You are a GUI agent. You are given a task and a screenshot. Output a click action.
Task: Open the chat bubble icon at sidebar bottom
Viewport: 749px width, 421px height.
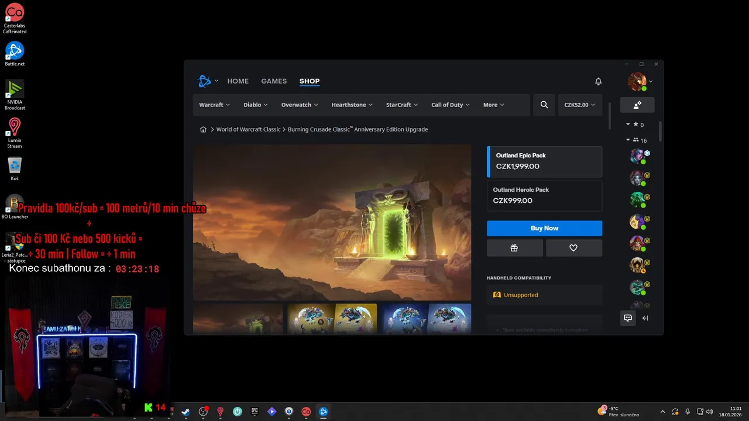pos(628,318)
